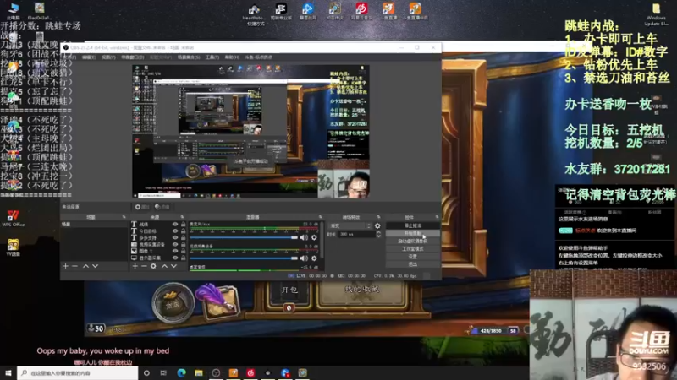Add a new source with plus icon
The image size is (677, 380).
click(135, 266)
